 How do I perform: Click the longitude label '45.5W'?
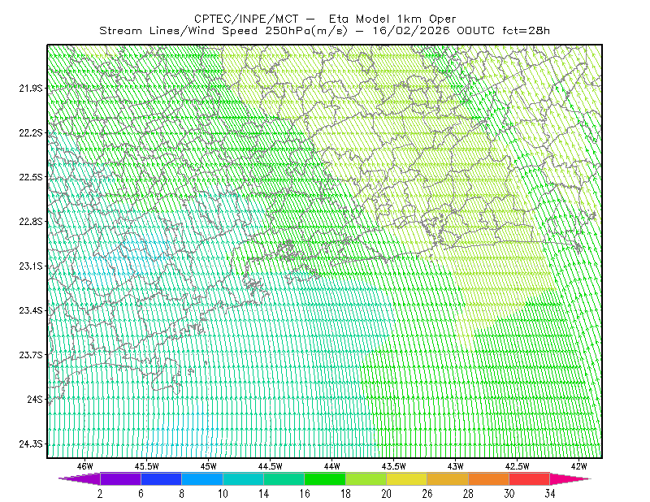[x=147, y=466]
